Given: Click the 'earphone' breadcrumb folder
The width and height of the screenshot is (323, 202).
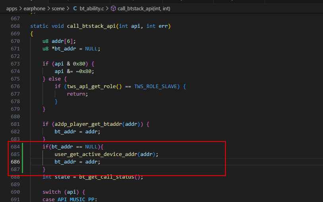Looking at the screenshot, I should [x=34, y=9].
